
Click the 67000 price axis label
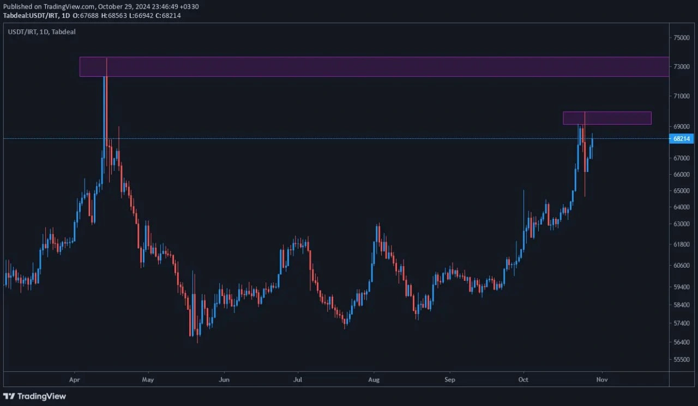pyautogui.click(x=682, y=158)
